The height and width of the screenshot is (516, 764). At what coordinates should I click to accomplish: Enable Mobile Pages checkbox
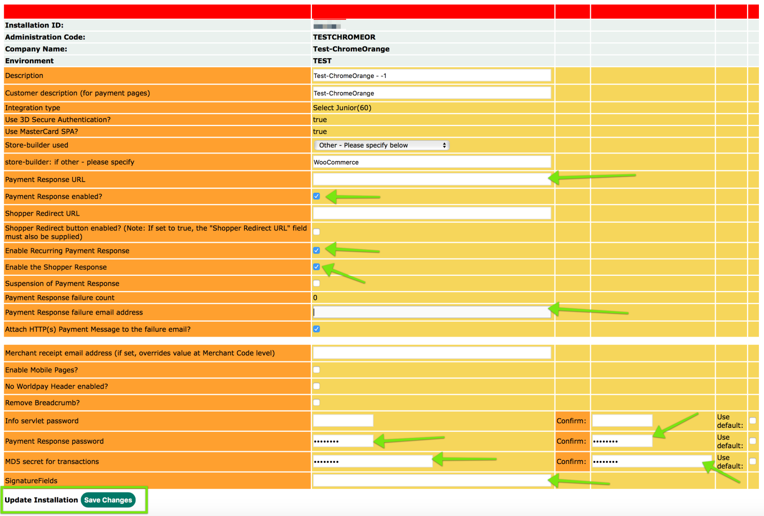click(x=317, y=370)
